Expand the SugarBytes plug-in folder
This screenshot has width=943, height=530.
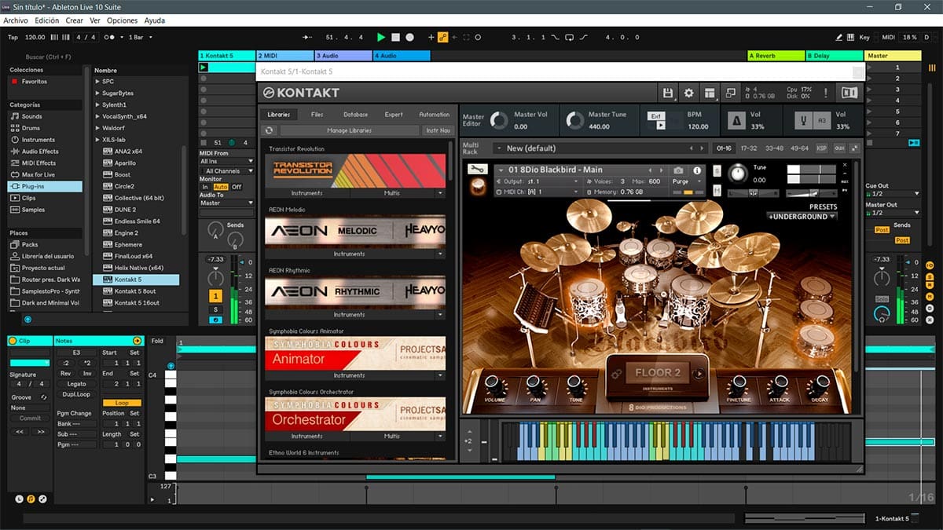click(x=98, y=93)
